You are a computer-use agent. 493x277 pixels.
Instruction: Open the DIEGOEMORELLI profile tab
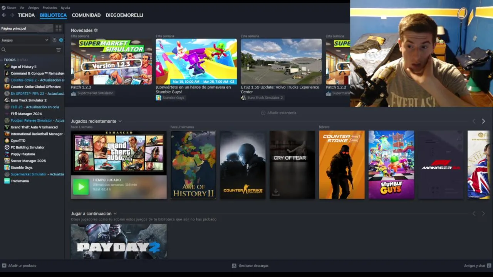(124, 15)
